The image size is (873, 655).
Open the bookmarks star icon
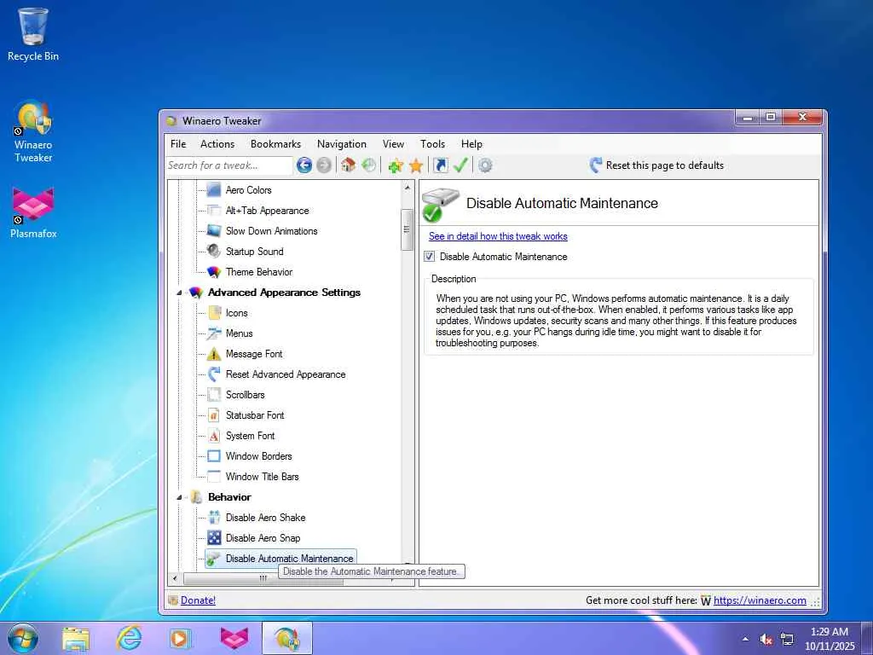pyautogui.click(x=416, y=165)
